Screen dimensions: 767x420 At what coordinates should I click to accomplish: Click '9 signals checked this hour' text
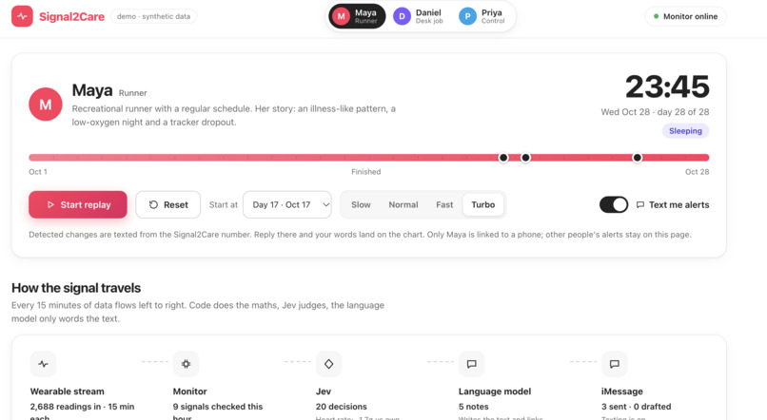tap(218, 411)
